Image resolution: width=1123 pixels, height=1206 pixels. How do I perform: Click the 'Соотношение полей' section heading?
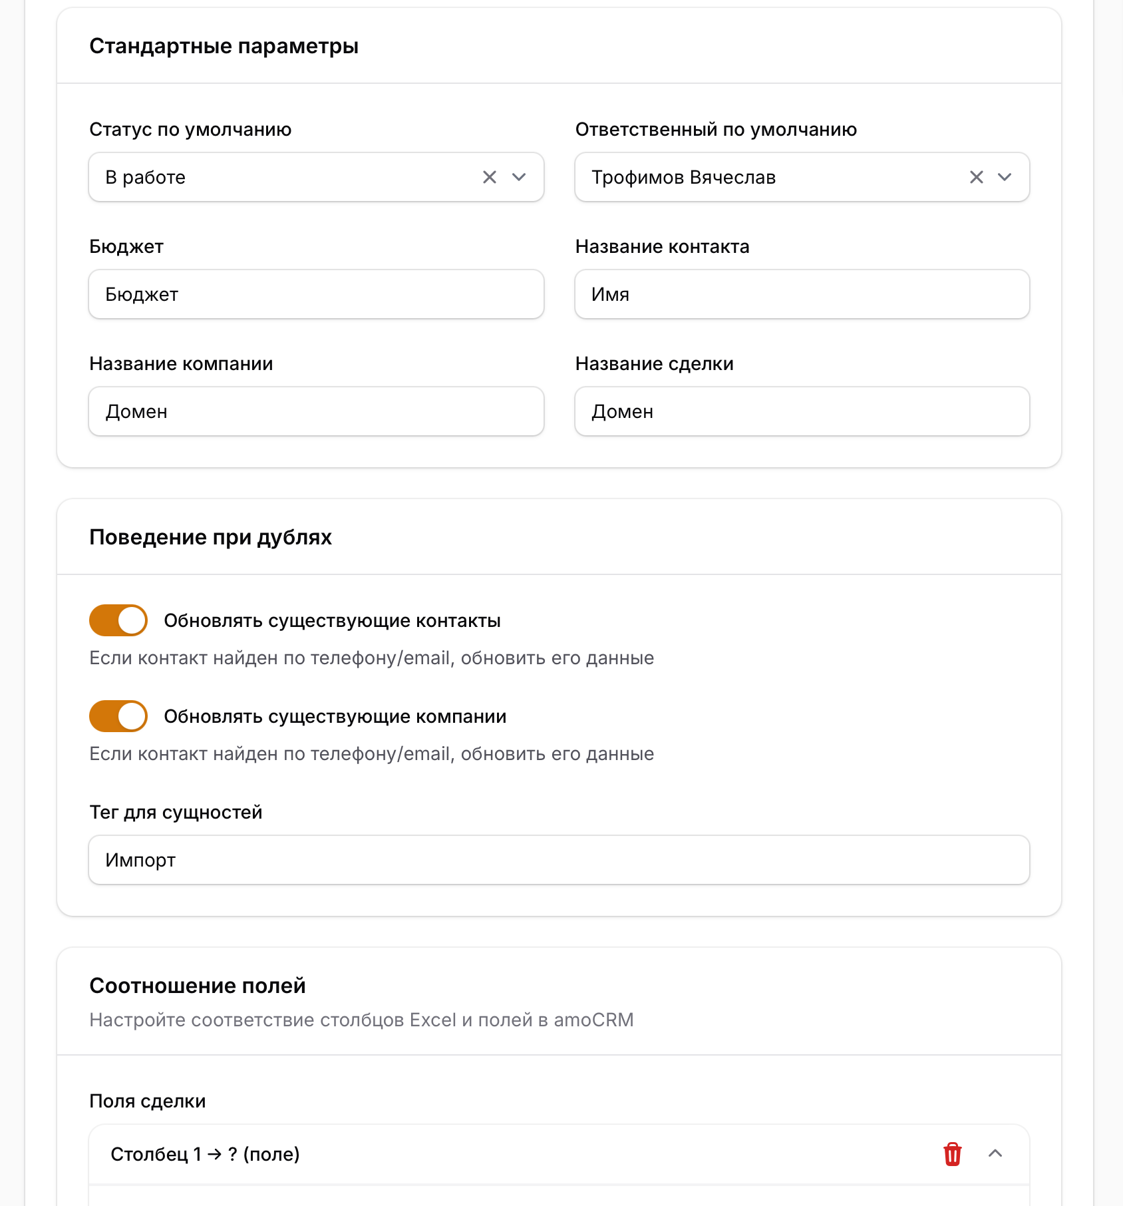click(197, 986)
